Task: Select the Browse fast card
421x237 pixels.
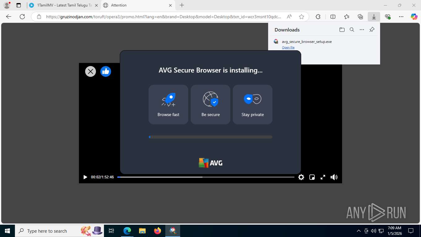Action: point(168,105)
